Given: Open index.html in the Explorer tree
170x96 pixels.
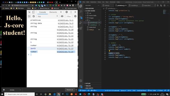Looking at the screenshot, I should click(x=92, y=27).
